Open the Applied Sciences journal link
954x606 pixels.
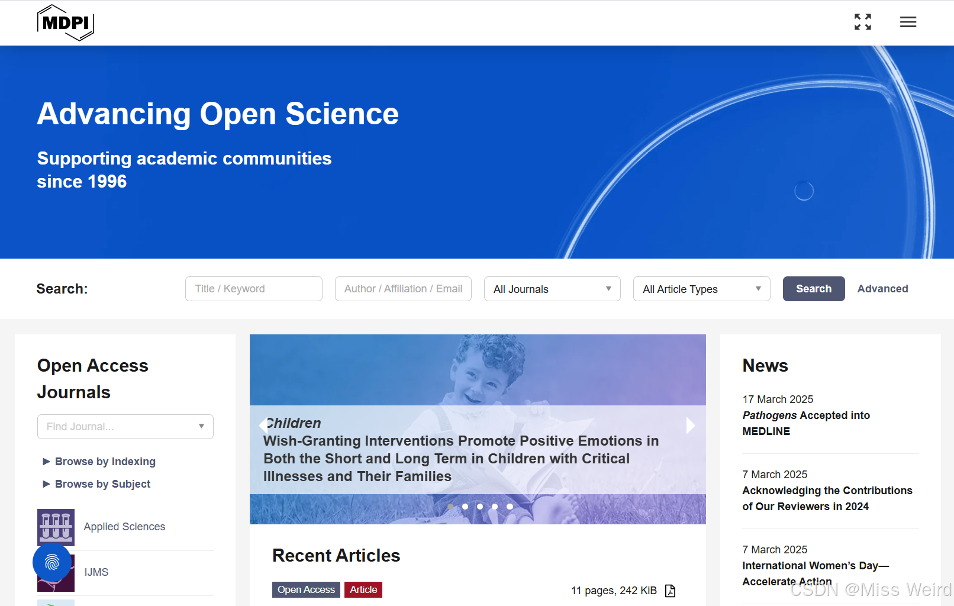tap(124, 527)
